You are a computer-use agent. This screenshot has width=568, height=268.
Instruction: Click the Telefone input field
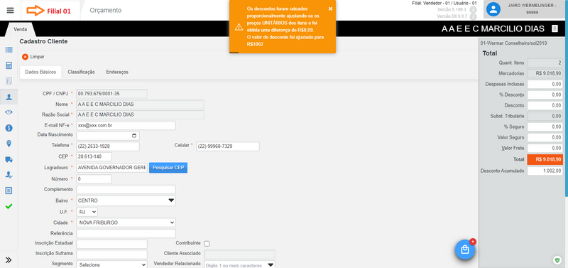tap(108, 146)
